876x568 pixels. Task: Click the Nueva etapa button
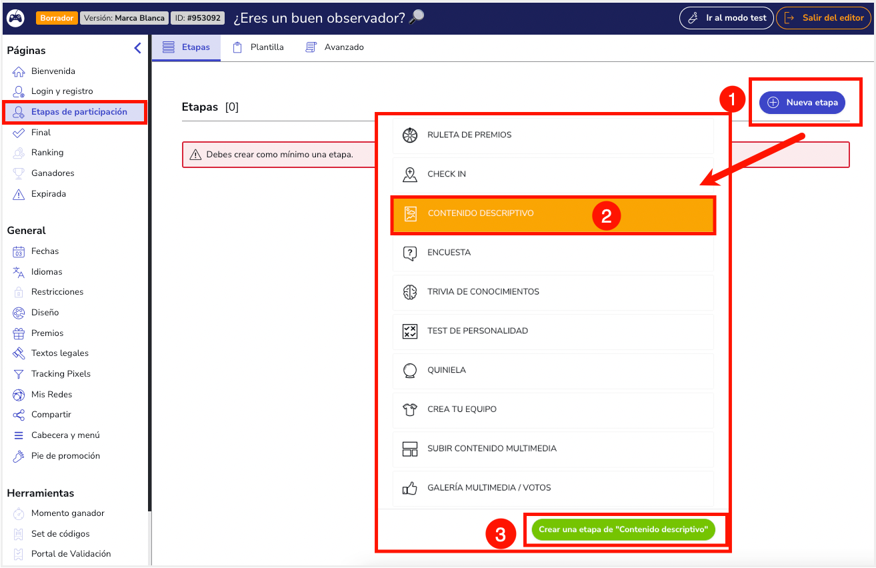coord(802,103)
